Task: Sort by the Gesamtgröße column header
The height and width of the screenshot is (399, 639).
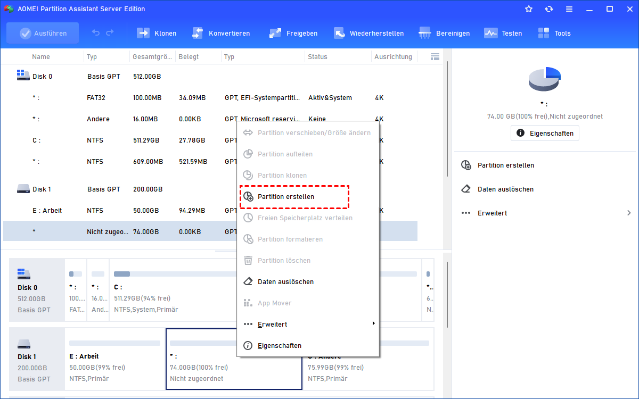Action: (x=152, y=56)
